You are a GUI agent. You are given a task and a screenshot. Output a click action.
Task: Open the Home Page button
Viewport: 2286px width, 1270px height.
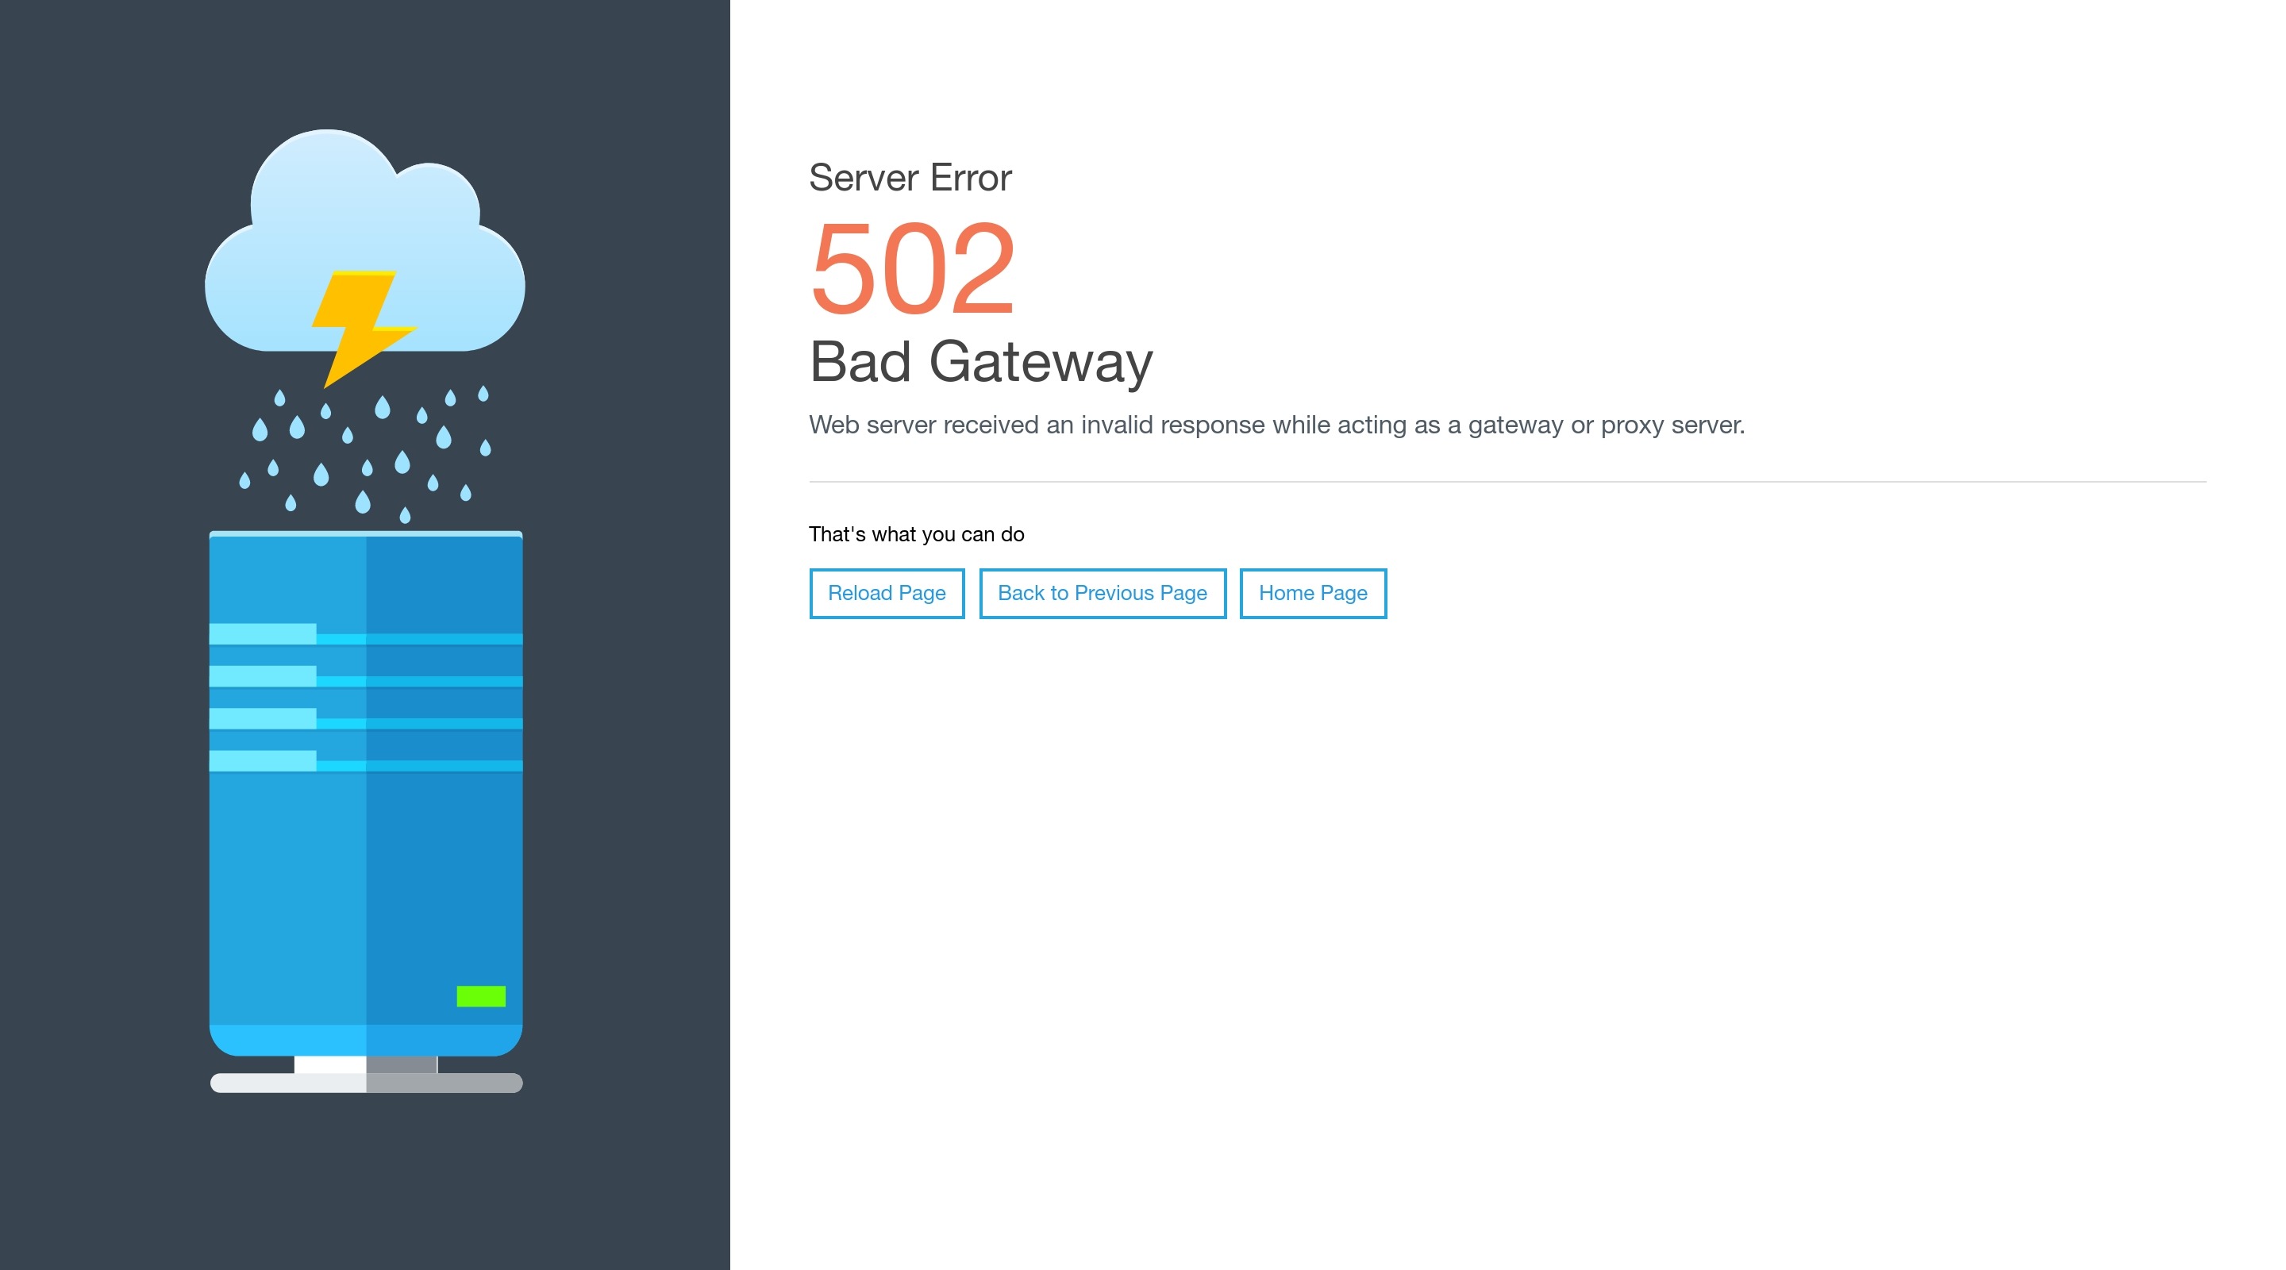coord(1313,593)
